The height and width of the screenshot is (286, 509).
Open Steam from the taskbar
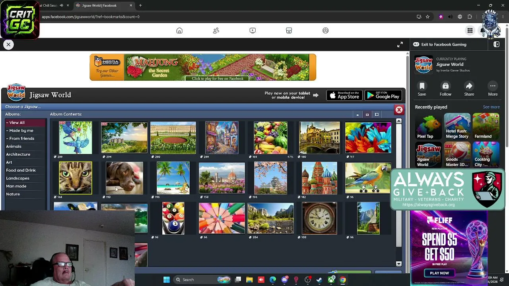pos(319,280)
